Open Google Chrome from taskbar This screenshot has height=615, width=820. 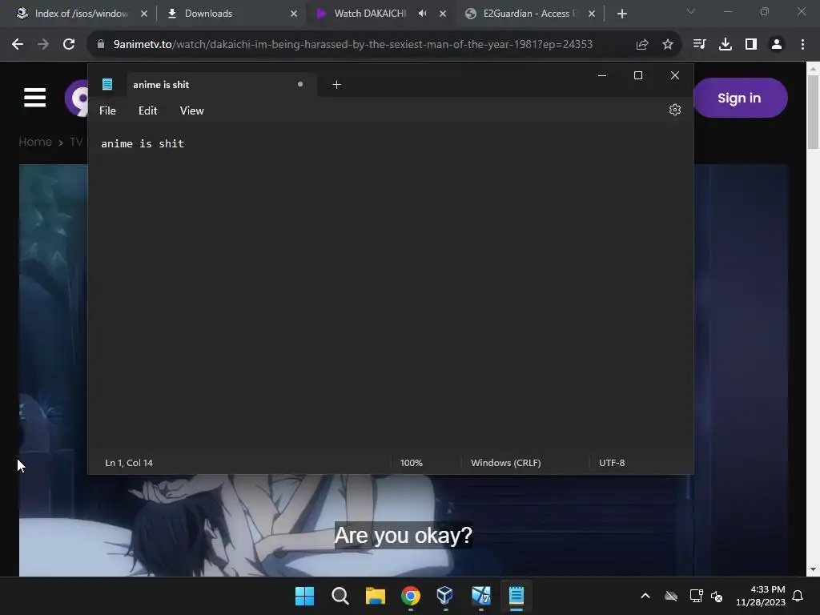click(411, 596)
